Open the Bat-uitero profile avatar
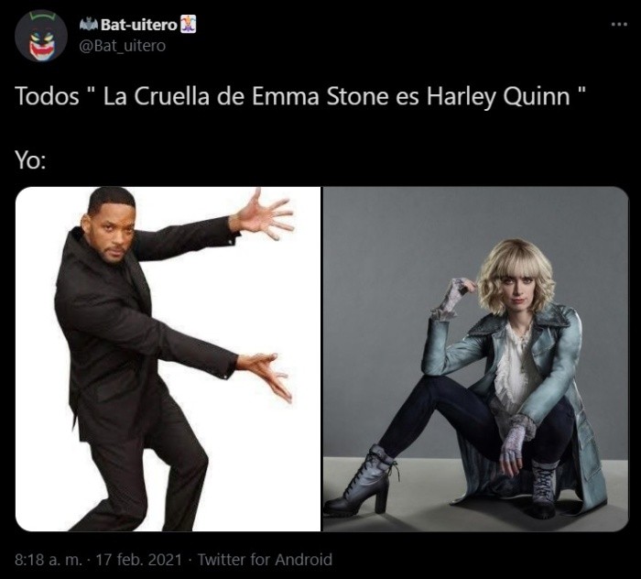641x579 pixels. click(41, 36)
